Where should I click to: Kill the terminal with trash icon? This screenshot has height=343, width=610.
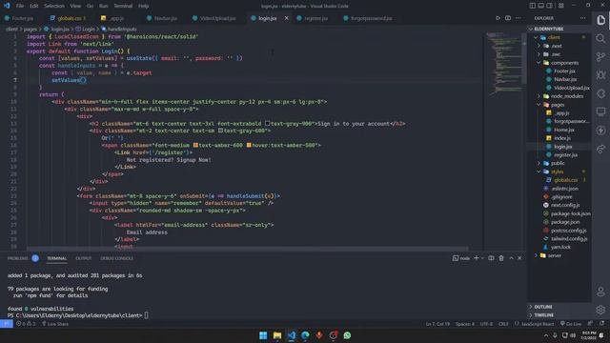[501, 258]
